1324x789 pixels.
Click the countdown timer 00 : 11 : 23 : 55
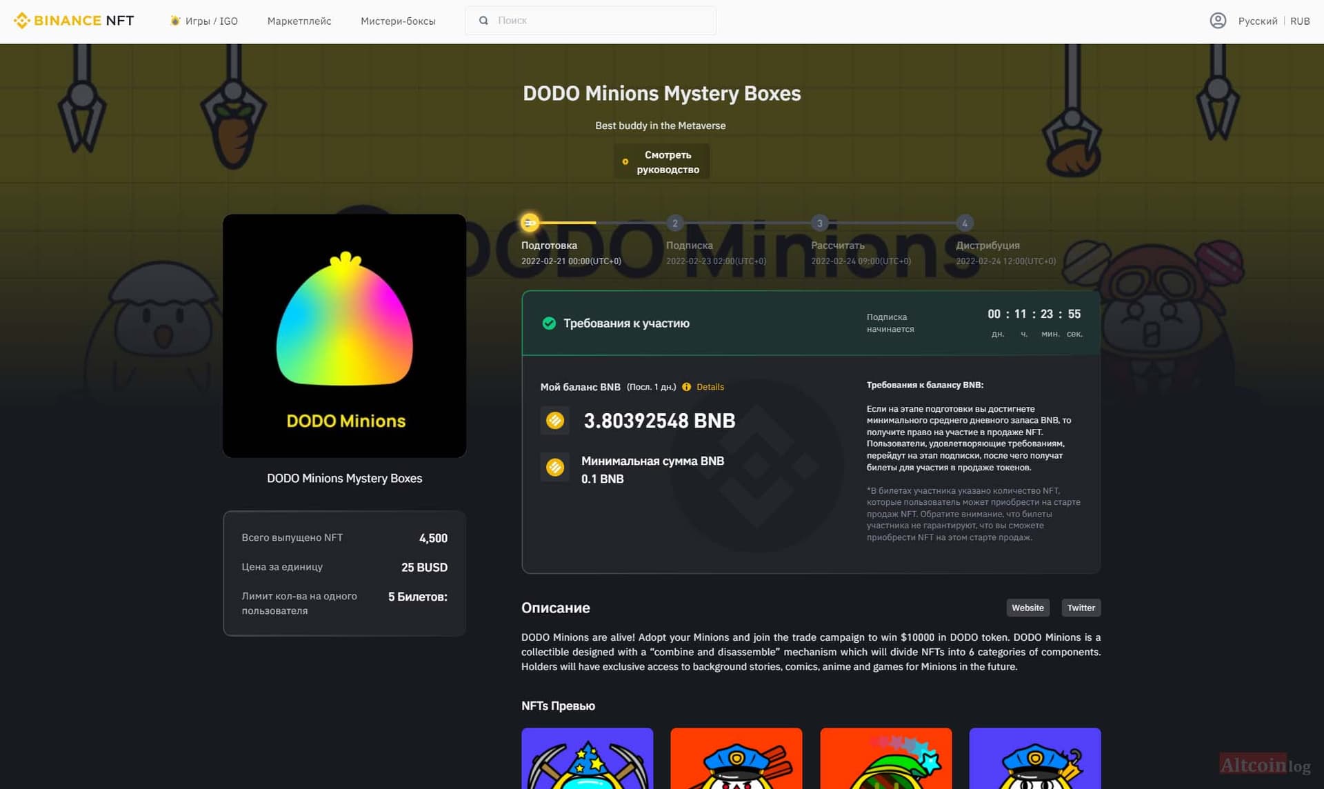coord(1034,314)
